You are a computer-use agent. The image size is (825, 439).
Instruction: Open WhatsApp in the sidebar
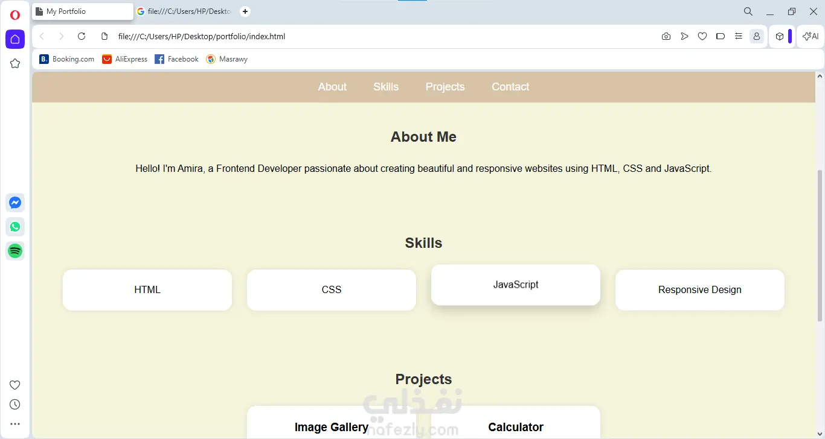15,227
